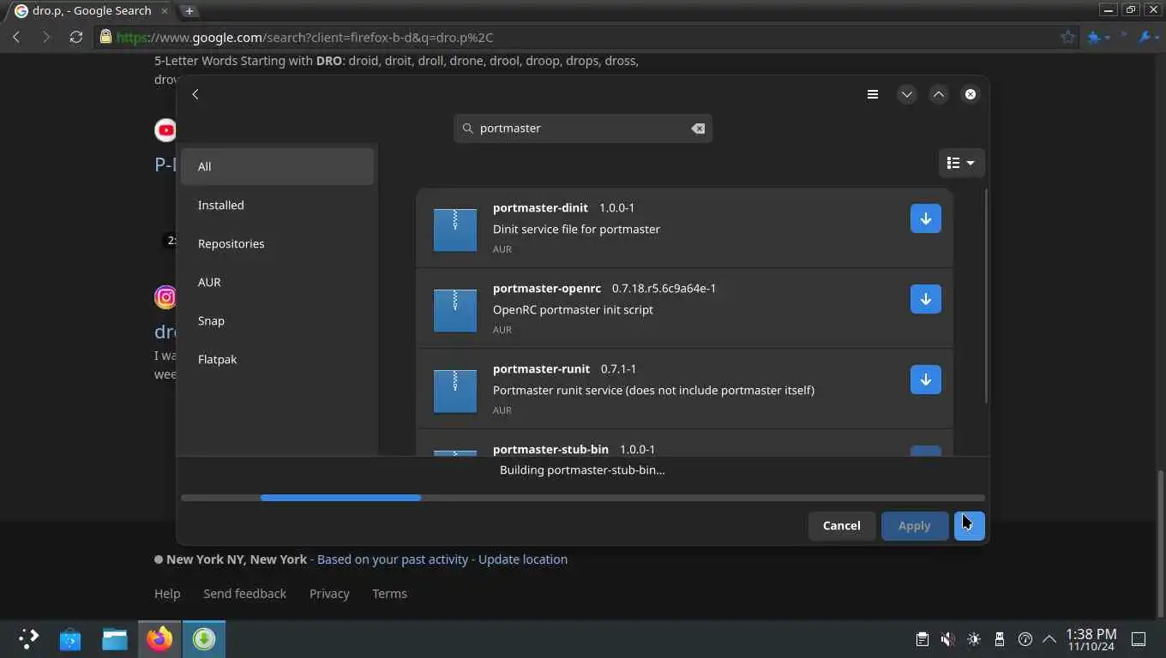Screen dimensions: 1166x658
Task: Switch to Pamac installer in taskbar
Action: (x=204, y=639)
